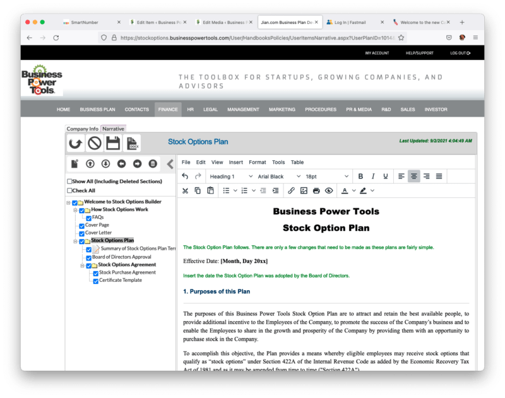Open numbered list style dropdown arrow
Viewport: 505px width, 398px height.
(254, 190)
